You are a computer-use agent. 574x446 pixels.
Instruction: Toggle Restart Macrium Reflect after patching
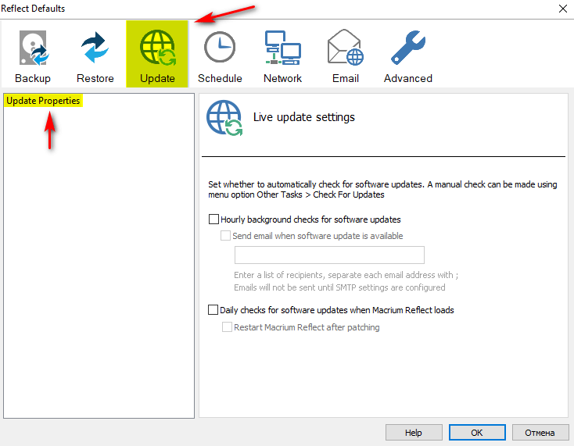227,326
